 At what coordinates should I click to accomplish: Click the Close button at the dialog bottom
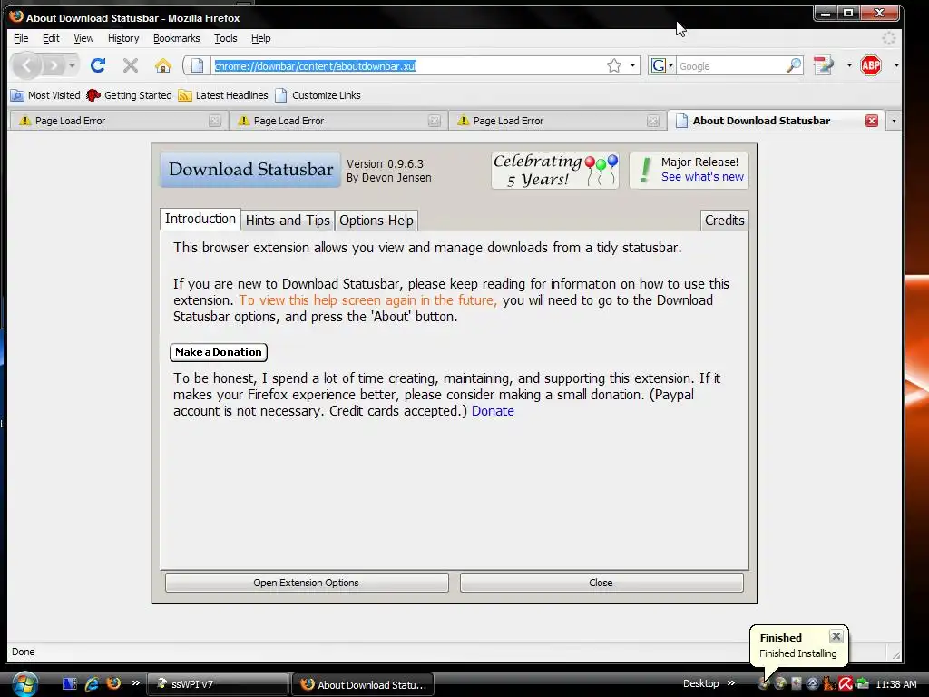(601, 583)
